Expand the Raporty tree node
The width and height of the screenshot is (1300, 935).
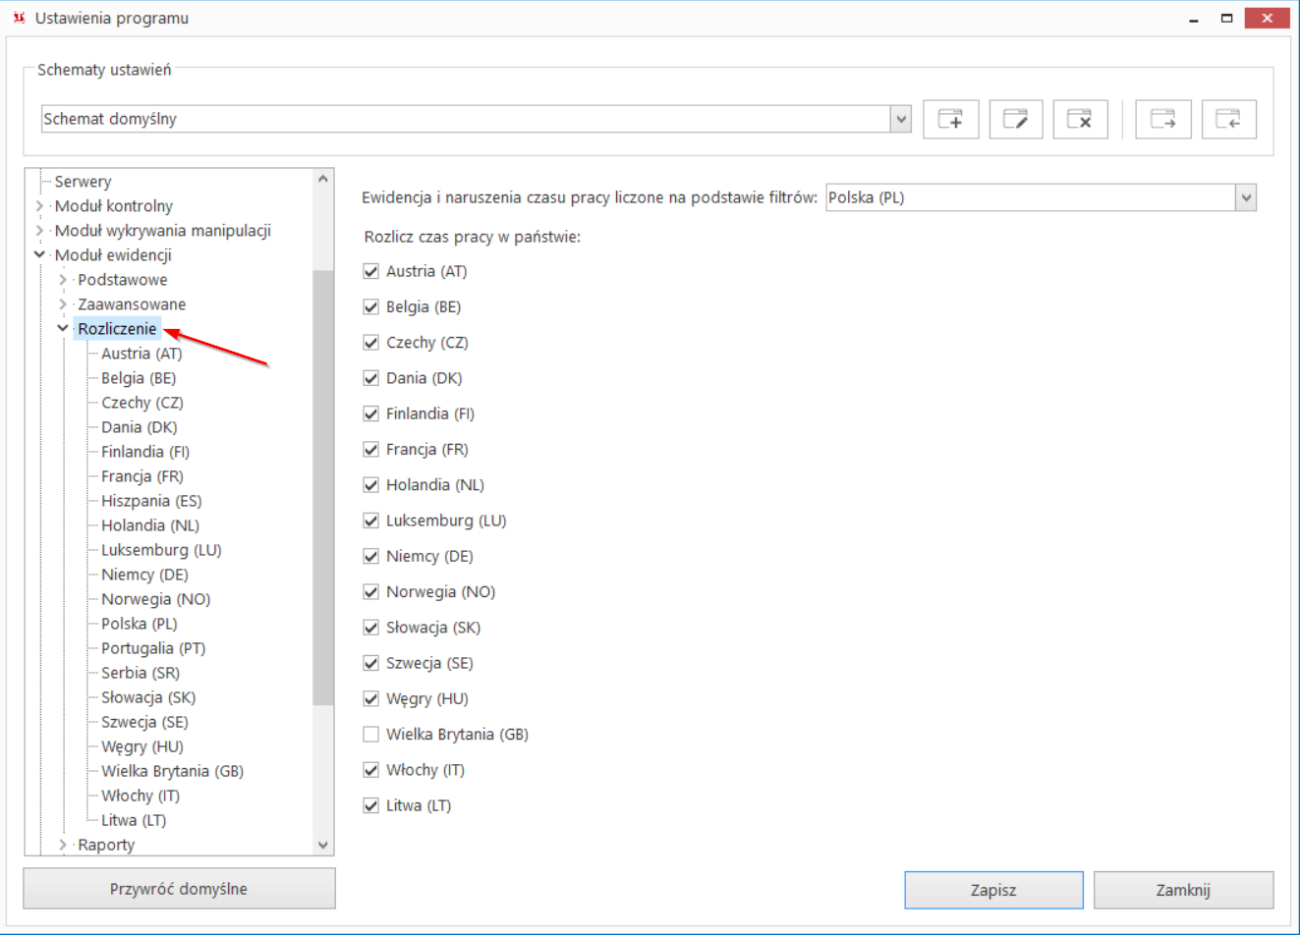tap(63, 845)
